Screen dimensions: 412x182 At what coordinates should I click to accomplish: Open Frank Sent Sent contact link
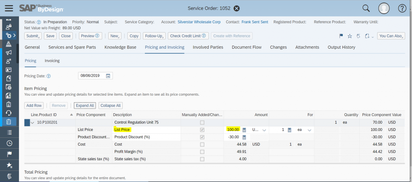click(x=255, y=22)
